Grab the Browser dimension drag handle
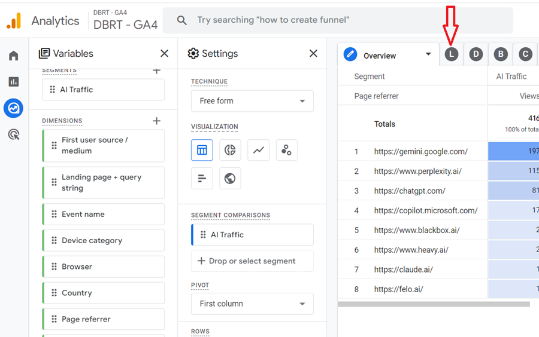The width and height of the screenshot is (539, 337). point(54,266)
